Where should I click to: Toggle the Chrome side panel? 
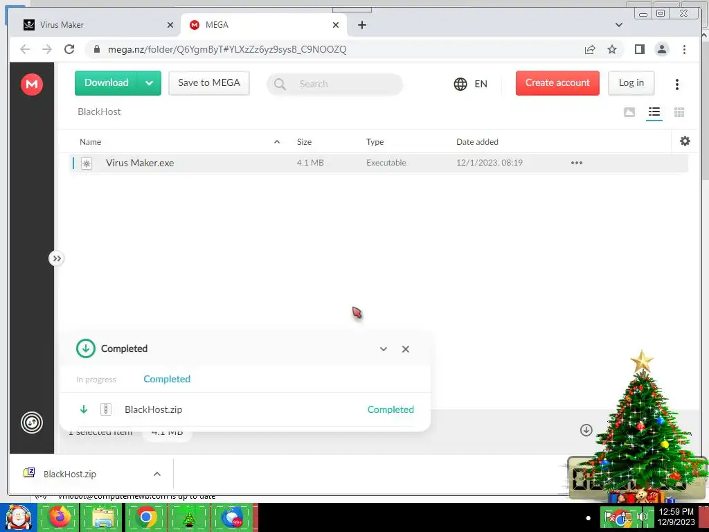(x=639, y=49)
